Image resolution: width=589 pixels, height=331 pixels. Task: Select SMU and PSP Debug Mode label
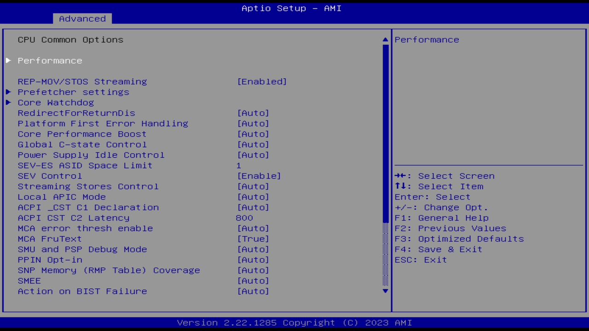82,250
